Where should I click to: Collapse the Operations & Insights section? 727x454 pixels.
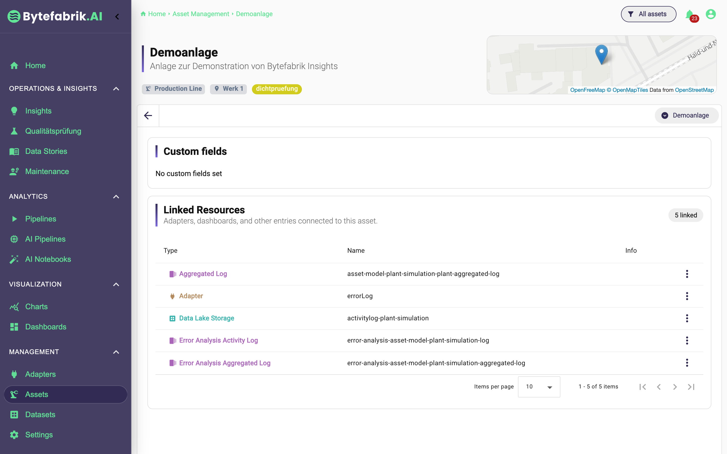pos(116,89)
